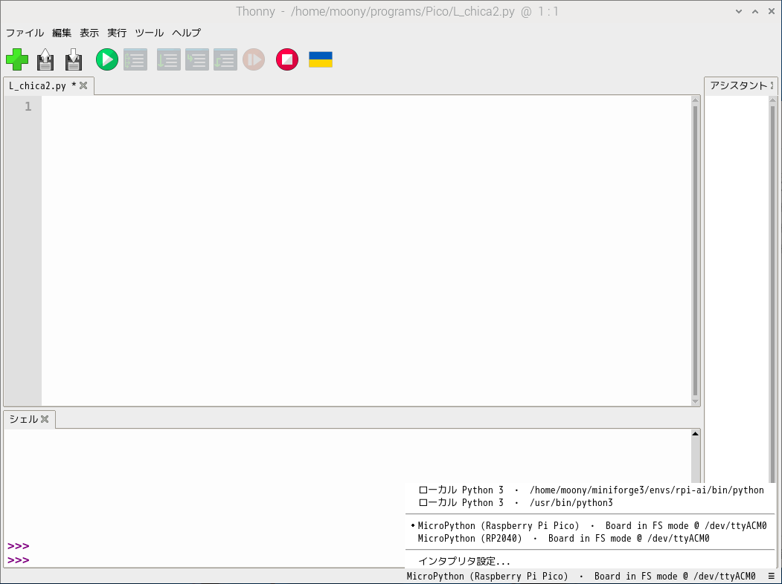
Task: Choose ローカル Python 3 /usr/bin/python3 interpreter
Action: pyautogui.click(x=591, y=503)
